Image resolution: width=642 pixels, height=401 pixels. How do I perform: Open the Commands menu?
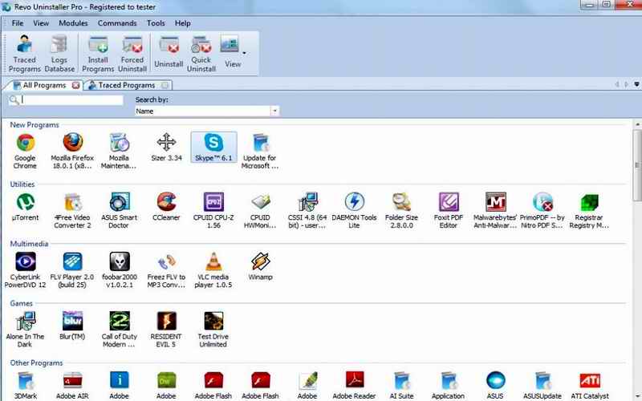click(117, 23)
